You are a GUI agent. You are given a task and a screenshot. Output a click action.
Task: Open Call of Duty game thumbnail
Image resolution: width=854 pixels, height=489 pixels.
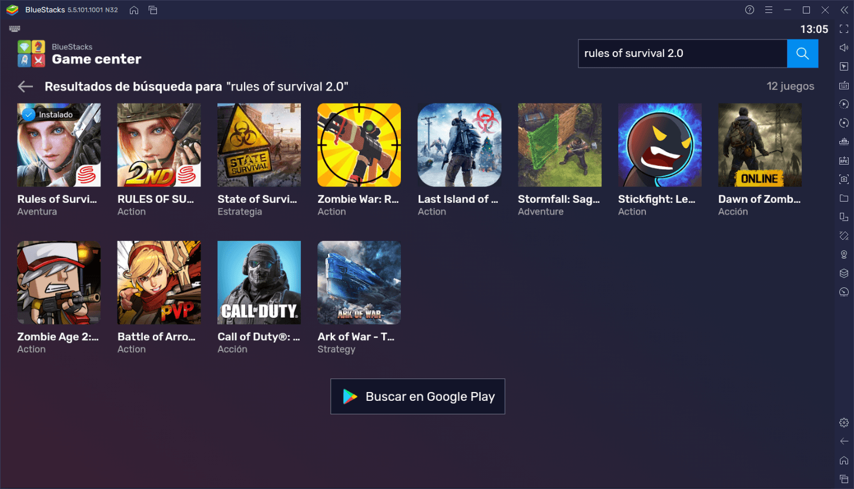[259, 283]
